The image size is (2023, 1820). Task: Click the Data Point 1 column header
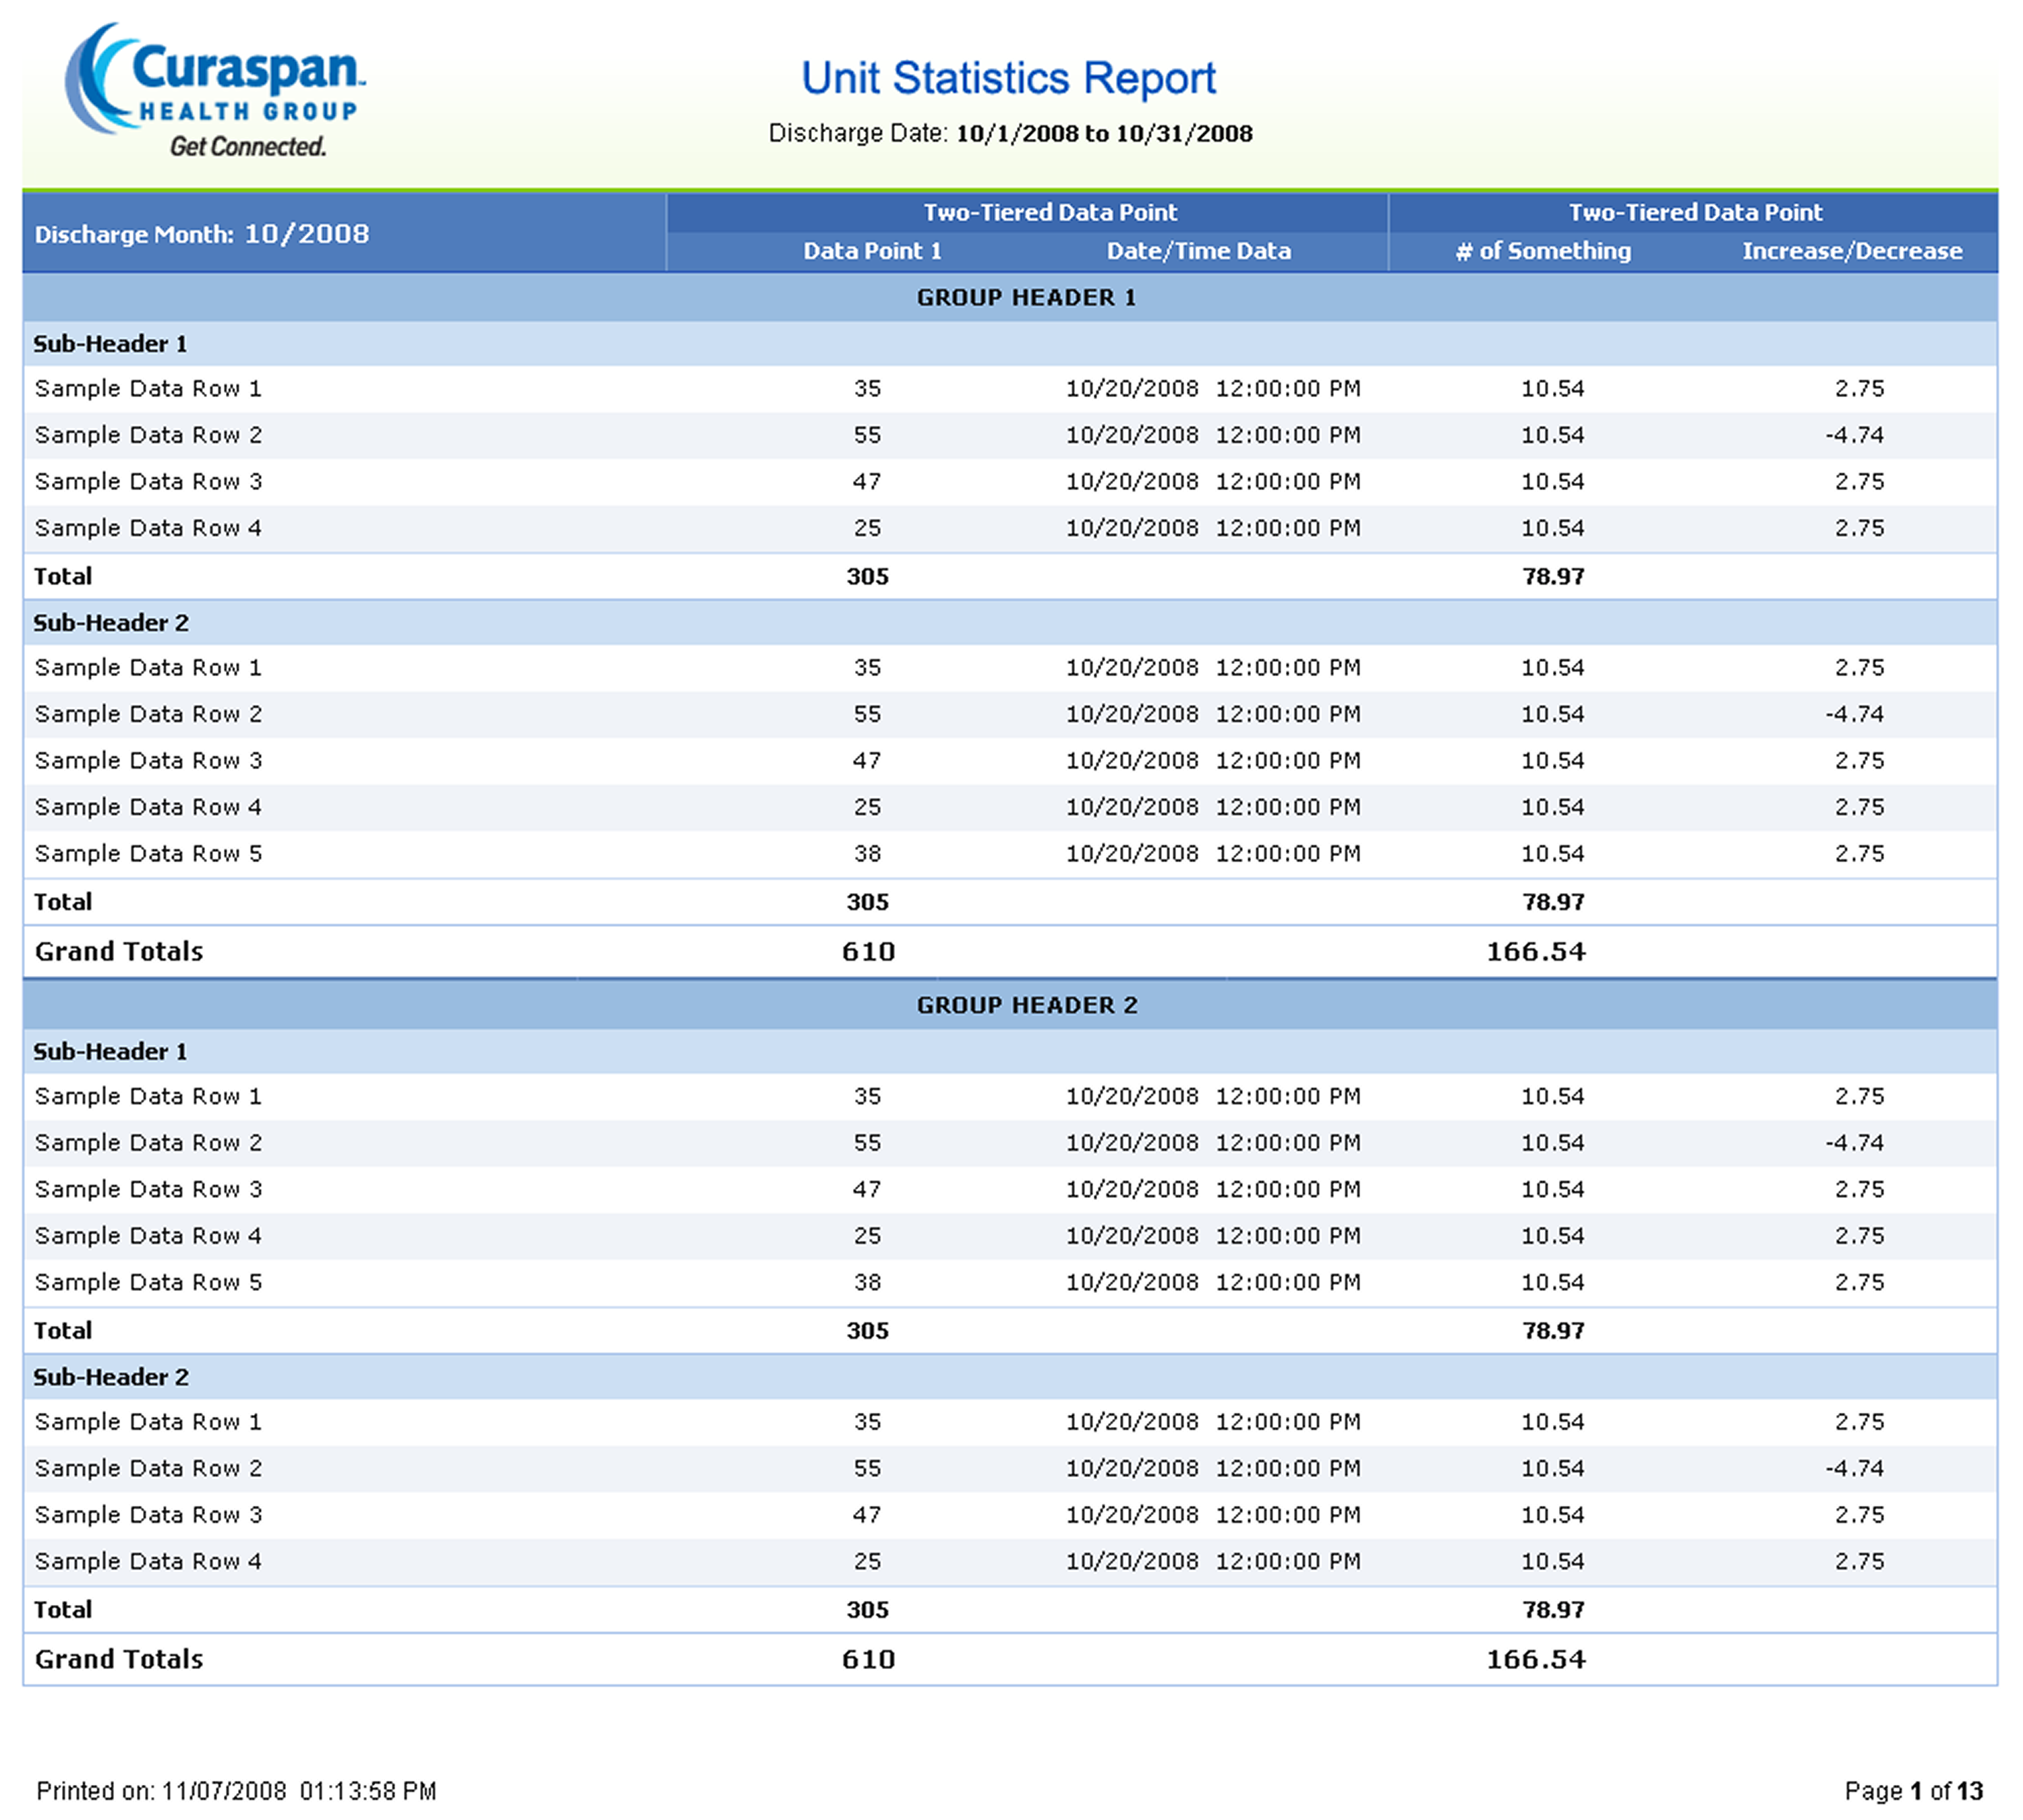[871, 251]
